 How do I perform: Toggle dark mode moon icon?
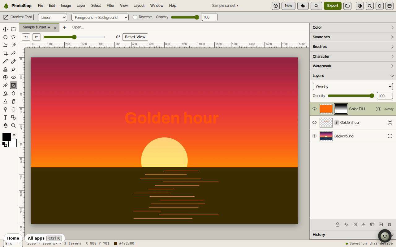[x=303, y=6]
